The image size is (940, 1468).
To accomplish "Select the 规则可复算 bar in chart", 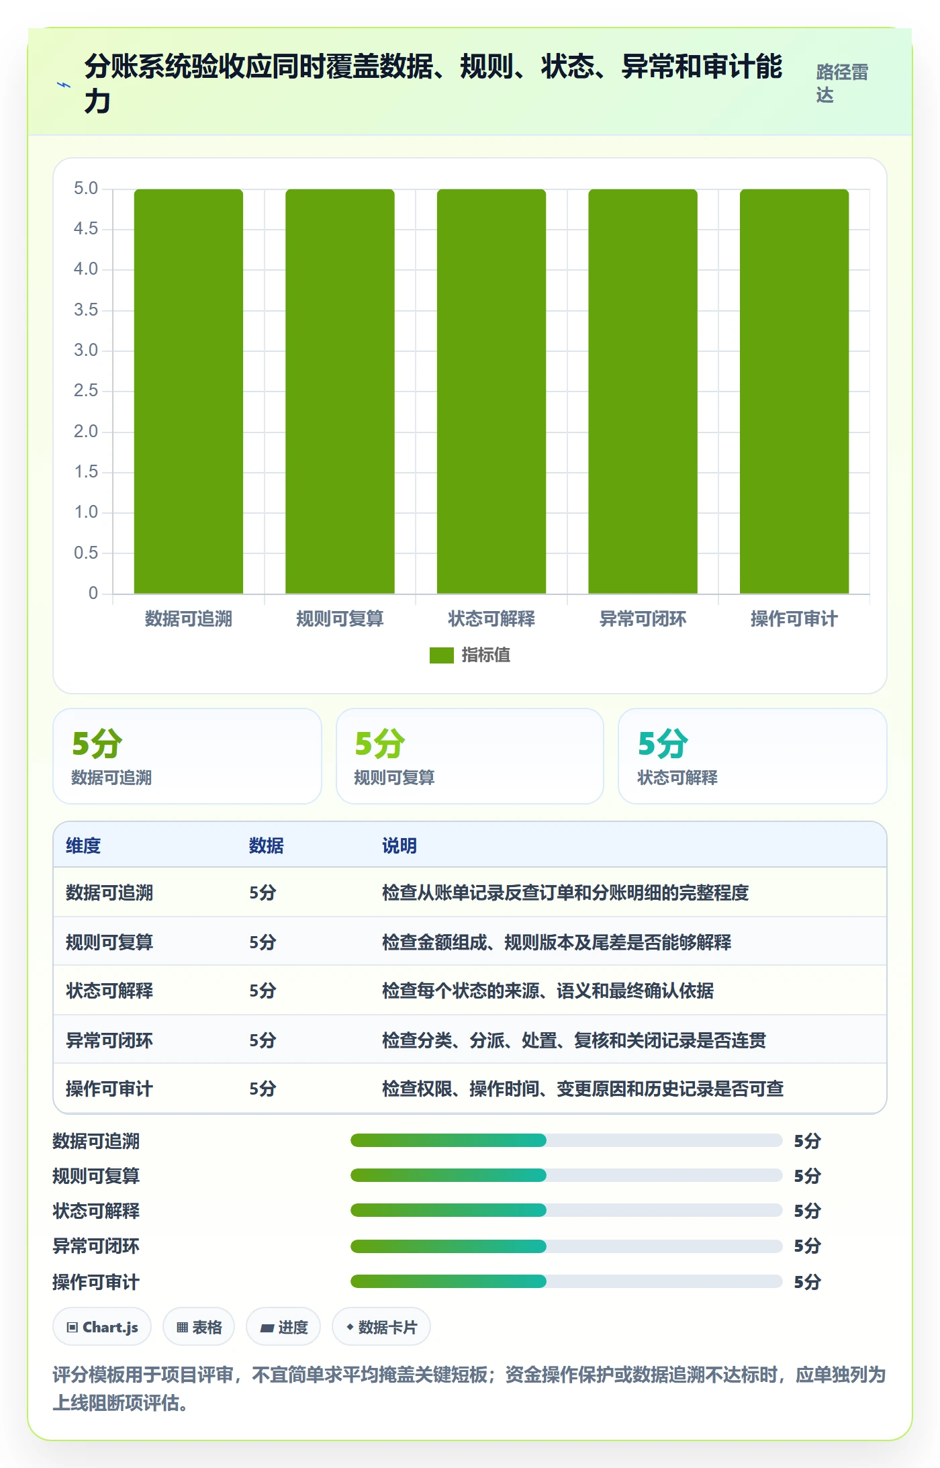I will (x=340, y=391).
